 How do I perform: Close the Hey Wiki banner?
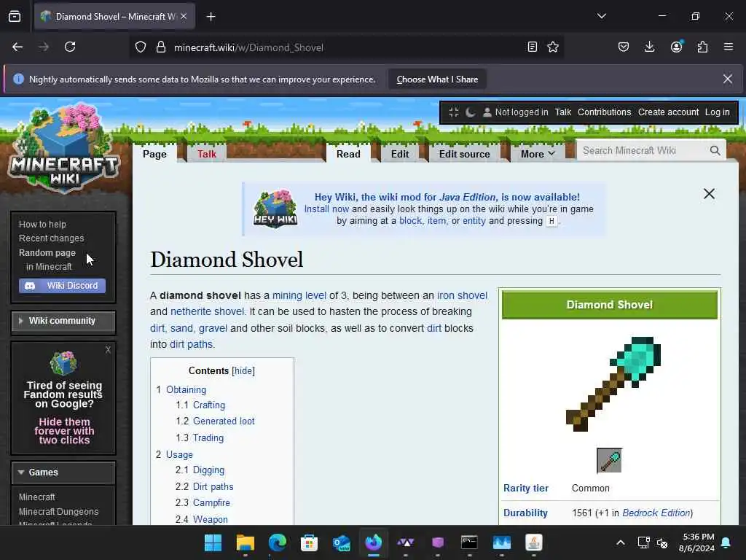(x=709, y=193)
